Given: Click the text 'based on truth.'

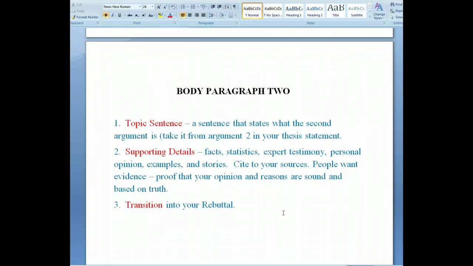Looking at the screenshot, I should pyautogui.click(x=141, y=189).
